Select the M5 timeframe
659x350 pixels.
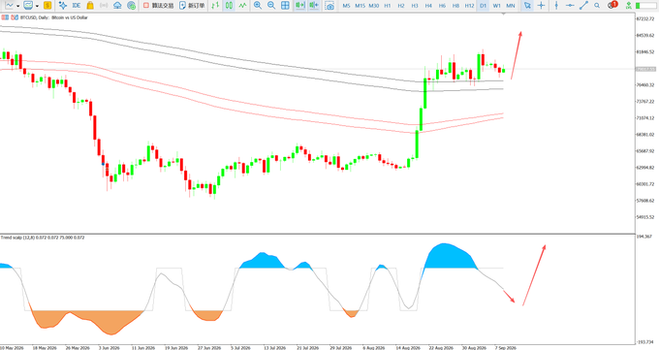coord(346,6)
